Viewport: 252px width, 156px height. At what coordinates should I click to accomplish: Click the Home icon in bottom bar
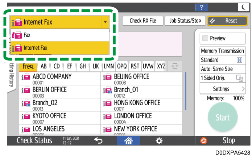click(x=128, y=141)
